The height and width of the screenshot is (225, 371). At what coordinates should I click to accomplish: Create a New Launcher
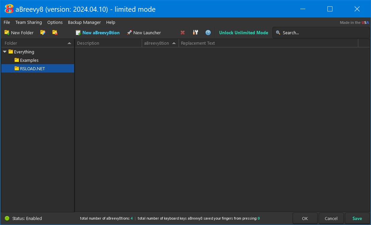pyautogui.click(x=144, y=33)
